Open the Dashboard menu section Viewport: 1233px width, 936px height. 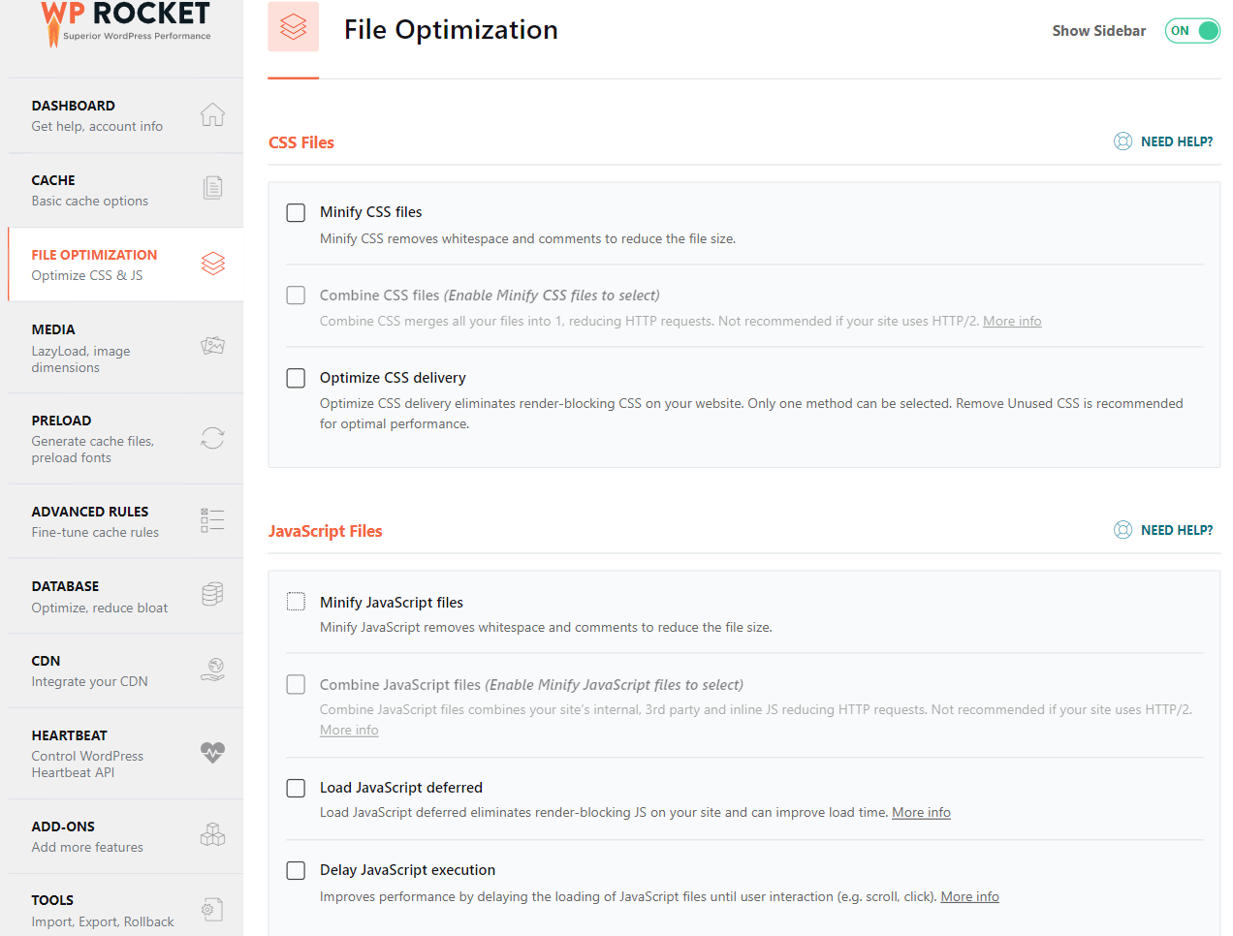(x=125, y=115)
